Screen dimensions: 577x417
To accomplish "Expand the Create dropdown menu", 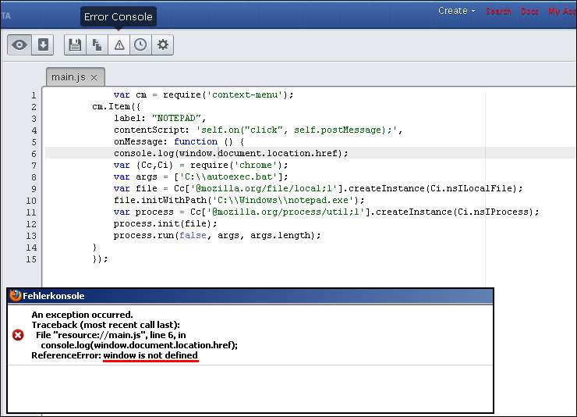I will [x=456, y=11].
